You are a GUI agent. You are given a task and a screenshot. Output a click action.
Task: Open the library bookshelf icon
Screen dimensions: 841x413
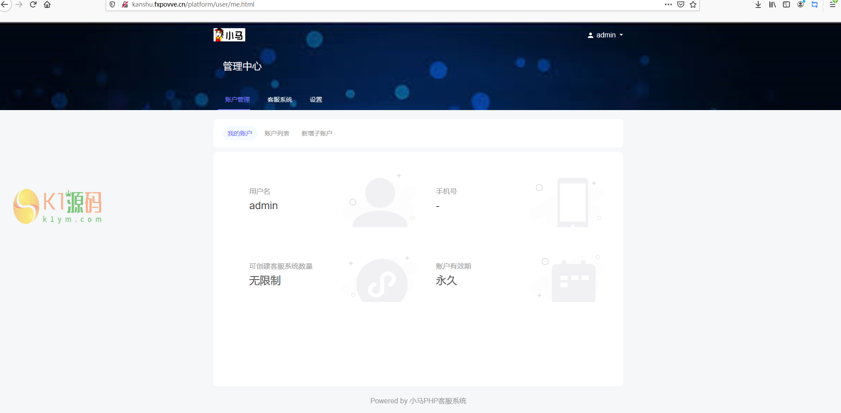click(772, 4)
